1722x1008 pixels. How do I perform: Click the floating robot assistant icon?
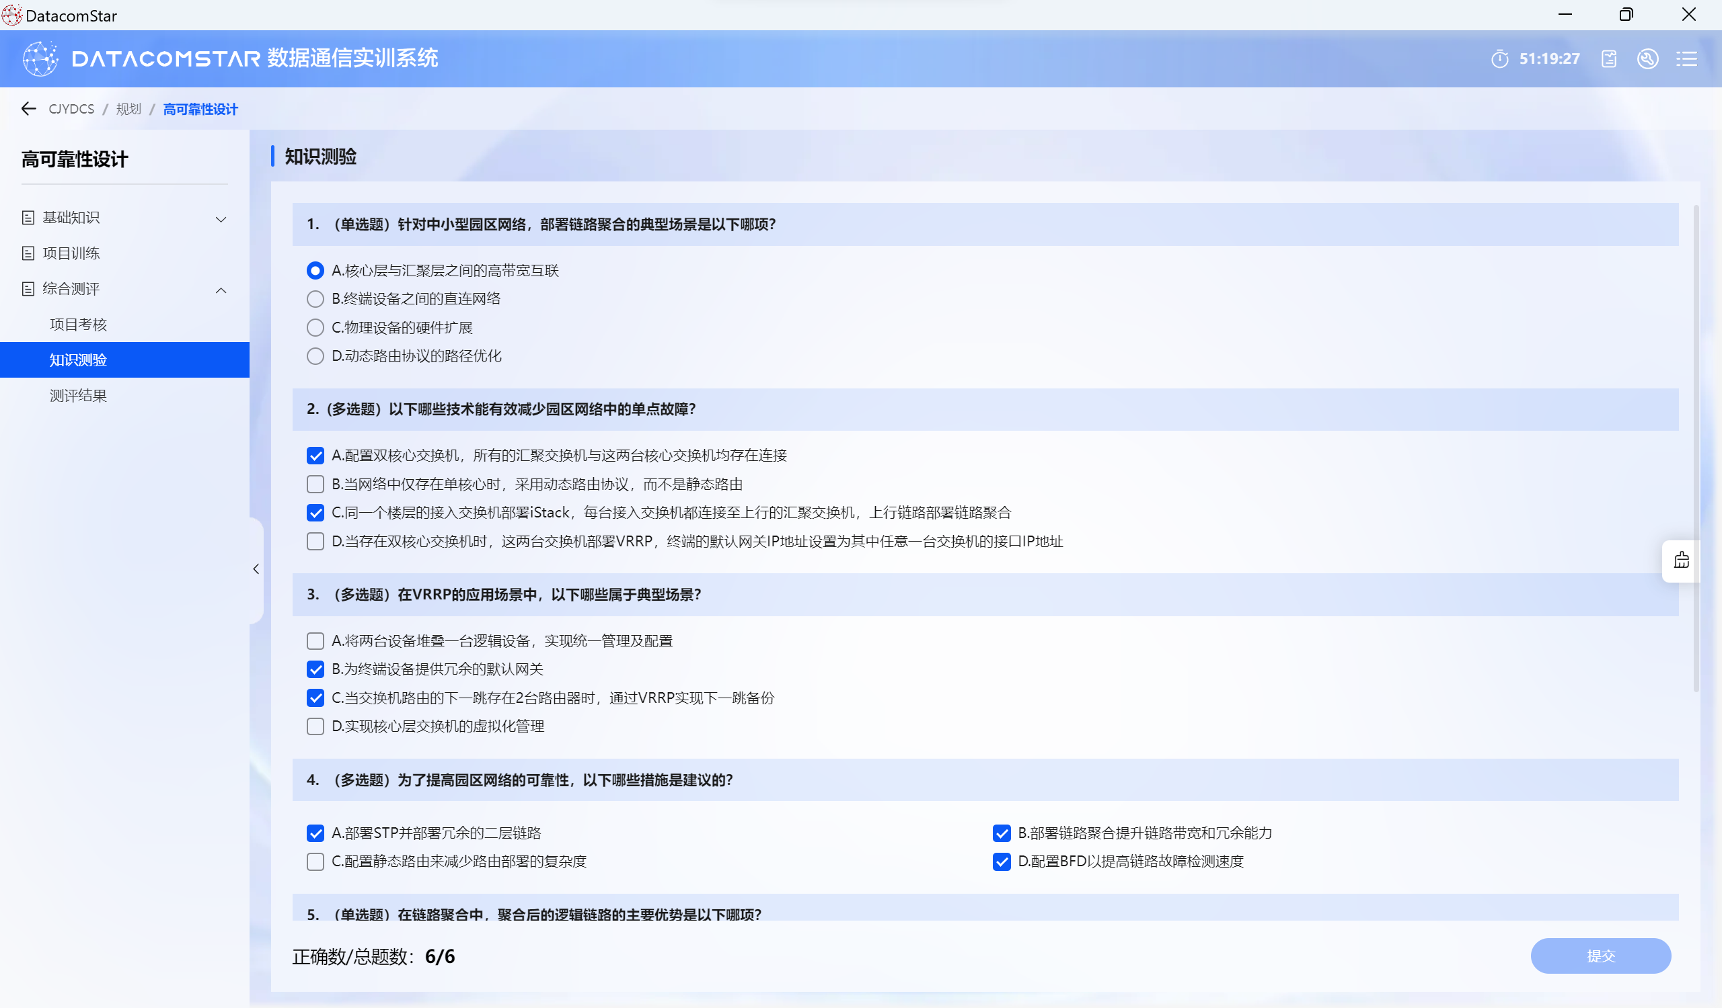[1681, 560]
